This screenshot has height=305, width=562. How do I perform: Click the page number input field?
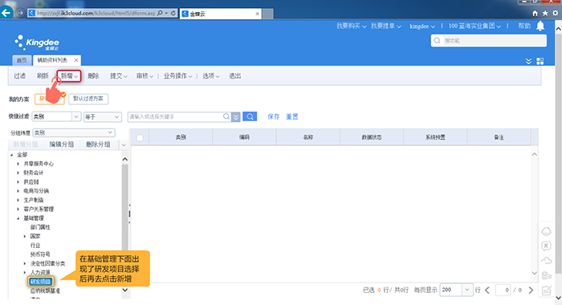(503, 290)
